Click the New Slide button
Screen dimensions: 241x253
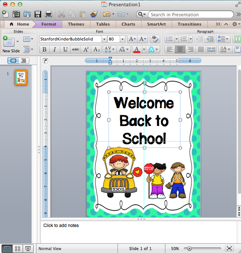tap(9, 42)
